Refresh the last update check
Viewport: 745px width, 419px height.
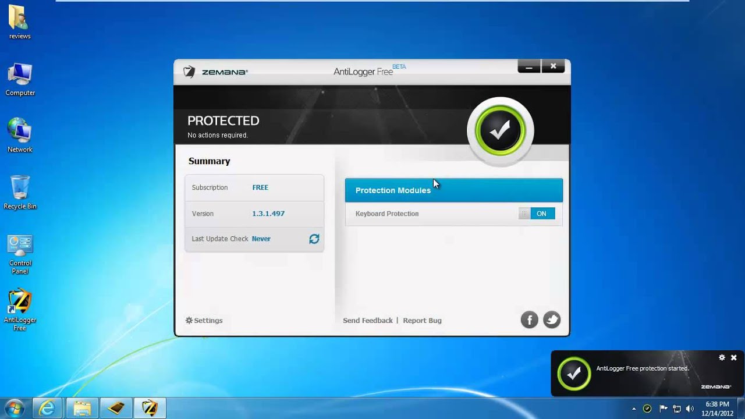coord(314,239)
